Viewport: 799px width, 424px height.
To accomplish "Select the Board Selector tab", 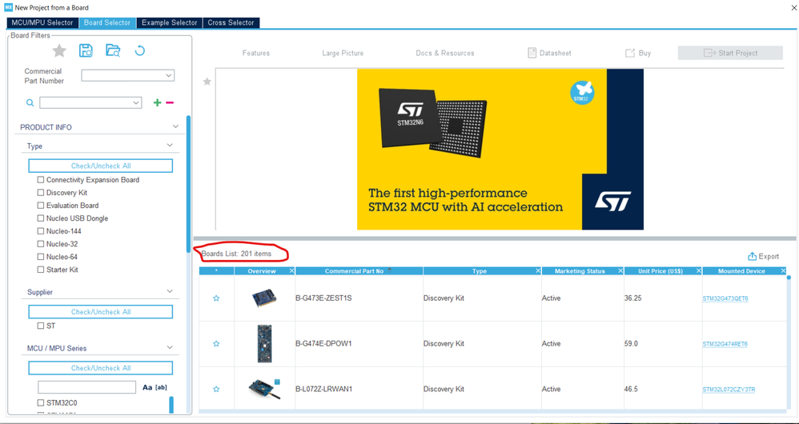I will point(107,22).
